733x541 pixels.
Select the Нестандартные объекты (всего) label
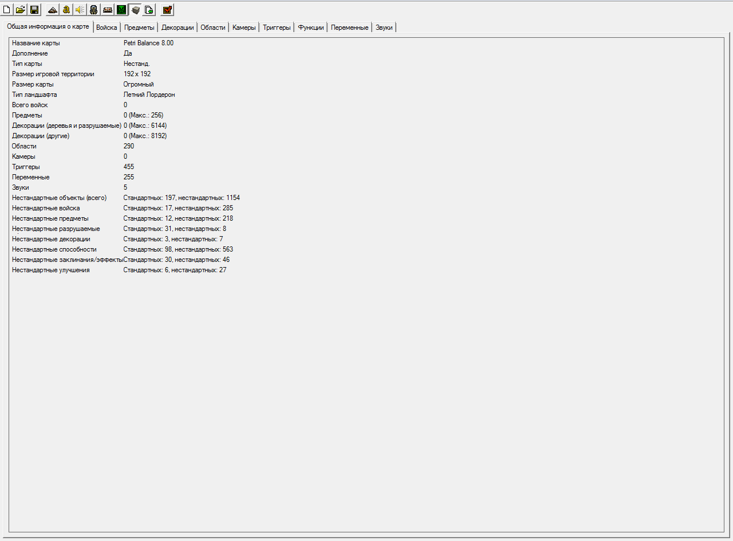pos(60,198)
